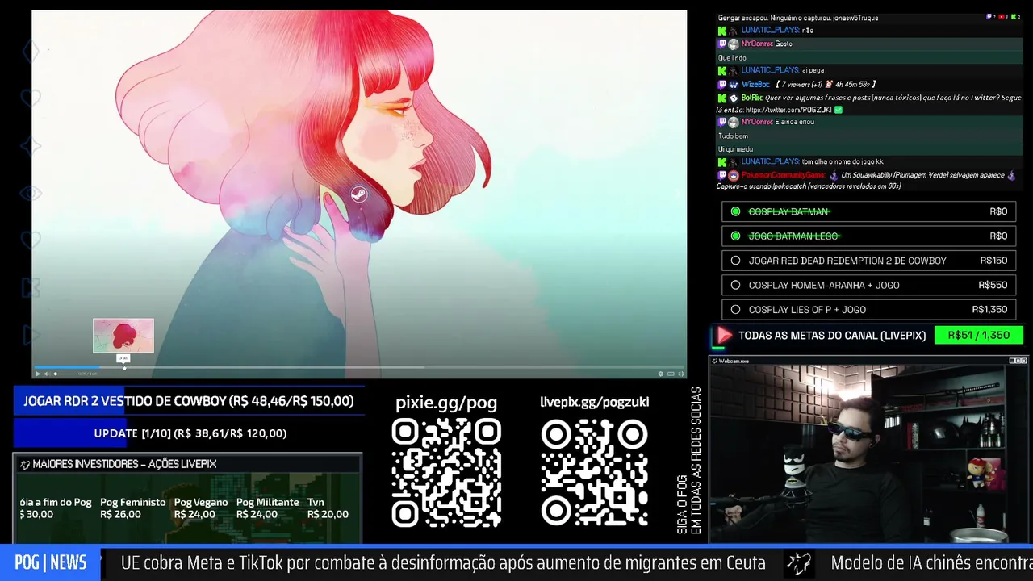Click the JOGAR RDR 2 VESTIDO DE COWBOY progress bar
The image size is (1033, 581).
point(189,401)
